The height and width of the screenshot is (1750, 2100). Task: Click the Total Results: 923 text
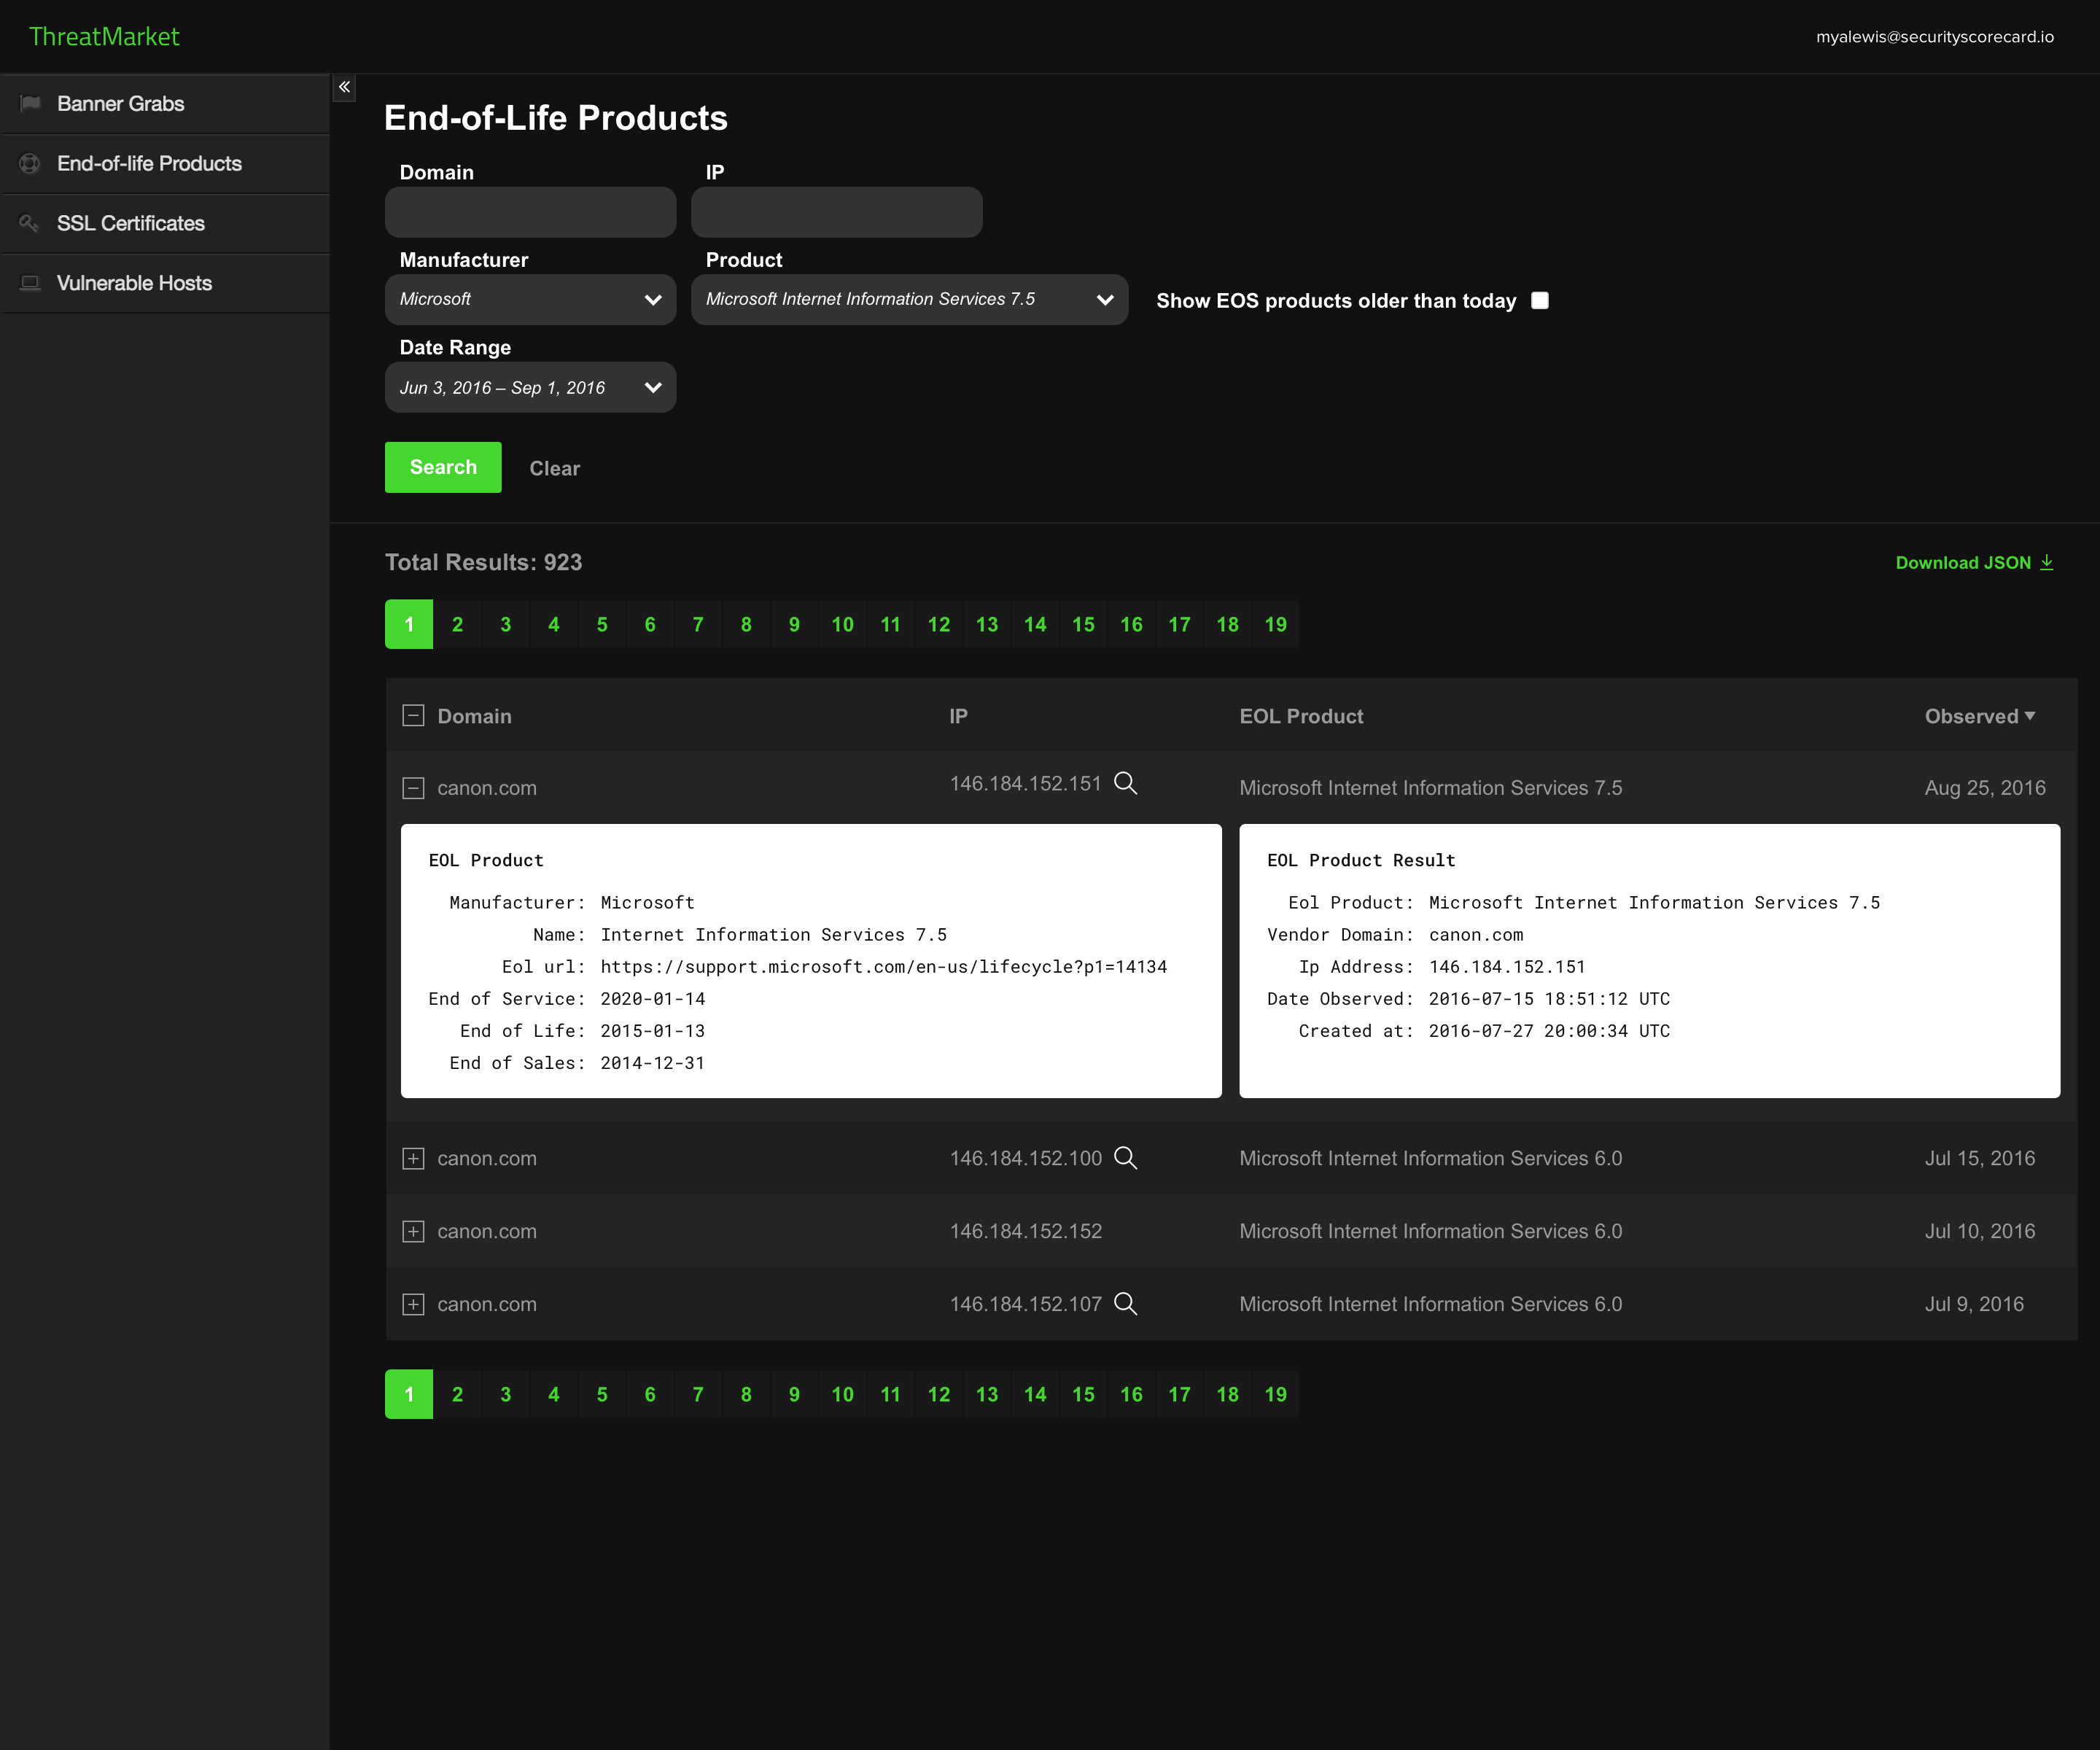point(483,562)
